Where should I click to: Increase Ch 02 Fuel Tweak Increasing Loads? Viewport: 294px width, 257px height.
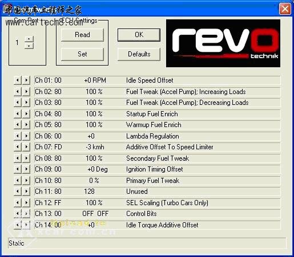[x=26, y=92]
